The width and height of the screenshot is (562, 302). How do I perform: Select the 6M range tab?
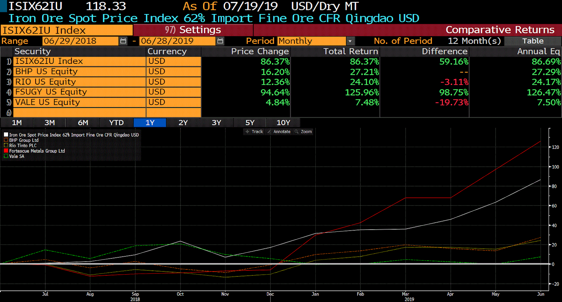point(83,123)
